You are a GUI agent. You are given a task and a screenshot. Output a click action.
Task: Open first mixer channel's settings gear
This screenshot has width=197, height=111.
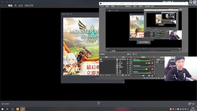pos(152,63)
